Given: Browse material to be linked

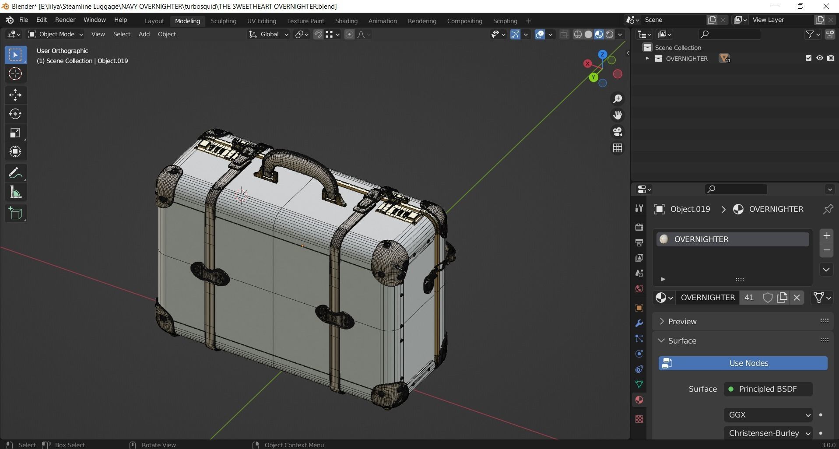Looking at the screenshot, I should click(664, 298).
